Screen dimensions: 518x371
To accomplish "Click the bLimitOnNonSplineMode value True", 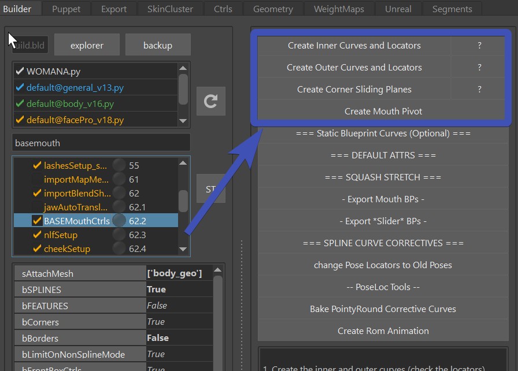I will (x=179, y=354).
